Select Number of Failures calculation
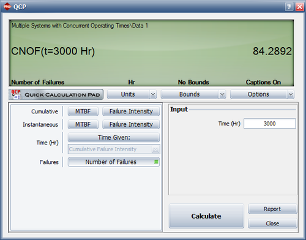 [x=114, y=162]
